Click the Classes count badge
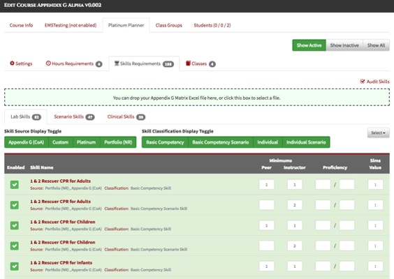 (212, 64)
